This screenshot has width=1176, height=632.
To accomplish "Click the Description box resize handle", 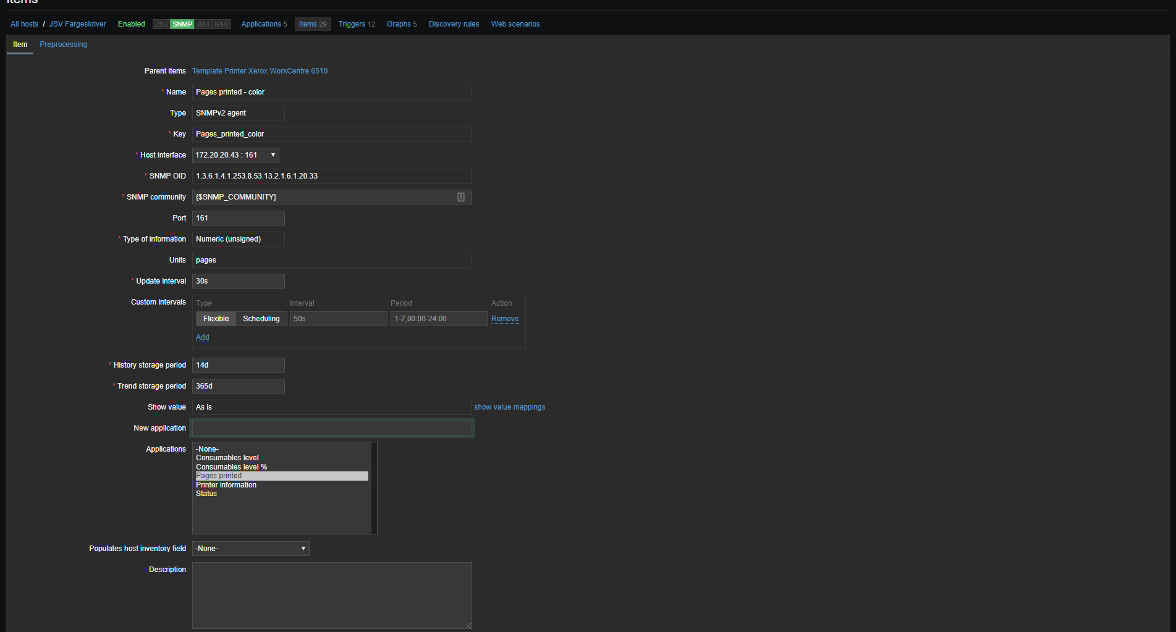I will point(468,625).
